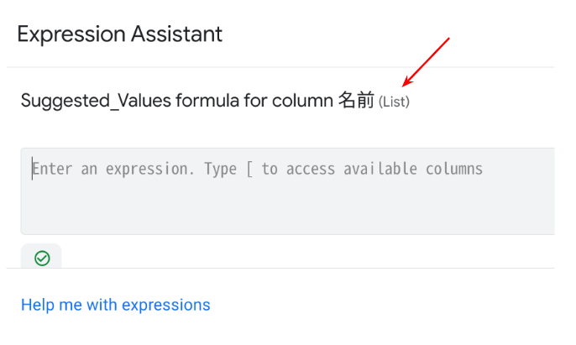Click the divider line above the help link
The height and width of the screenshot is (345, 576).
tap(280, 269)
